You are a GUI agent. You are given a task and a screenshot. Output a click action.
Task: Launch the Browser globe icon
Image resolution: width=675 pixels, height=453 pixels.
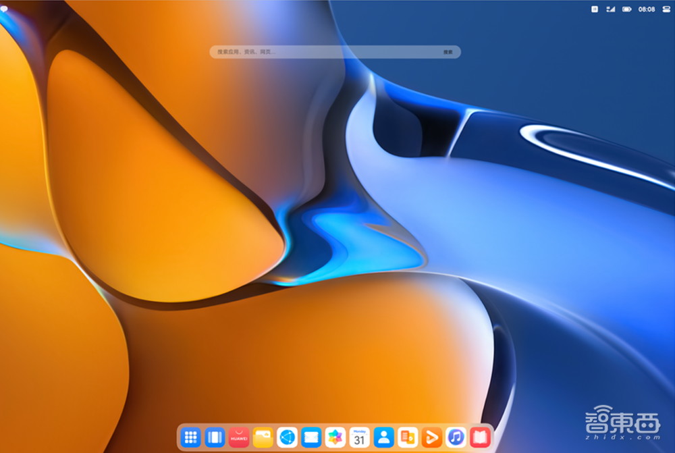pos(288,437)
